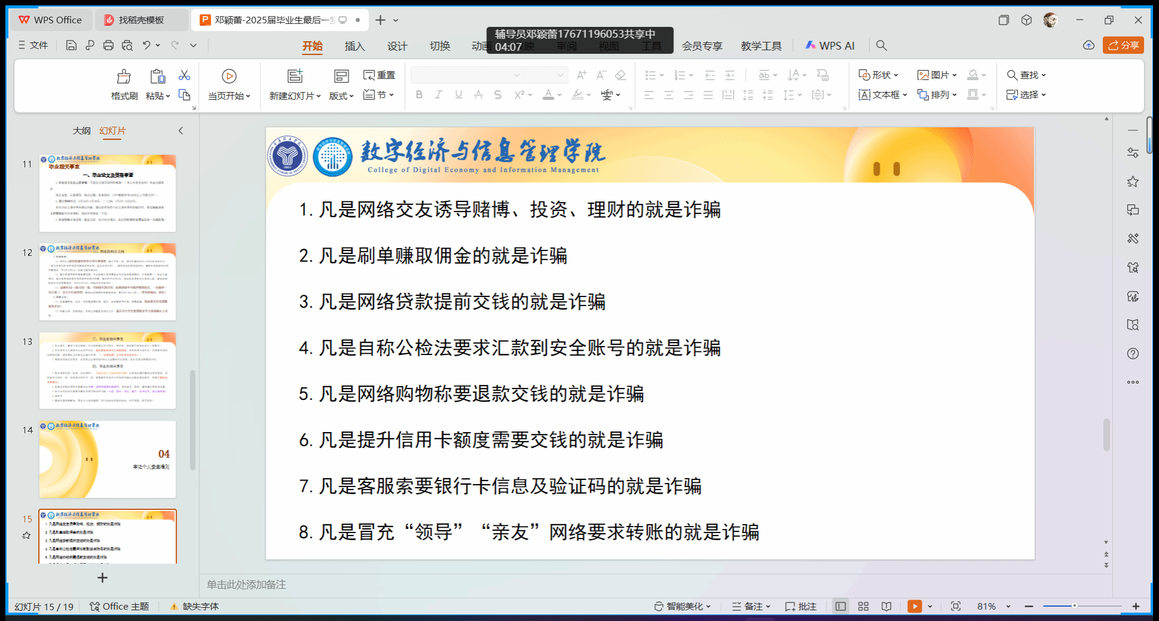This screenshot has height=621, width=1159.
Task: Switch to the 大纲 outline tab
Action: (81, 130)
